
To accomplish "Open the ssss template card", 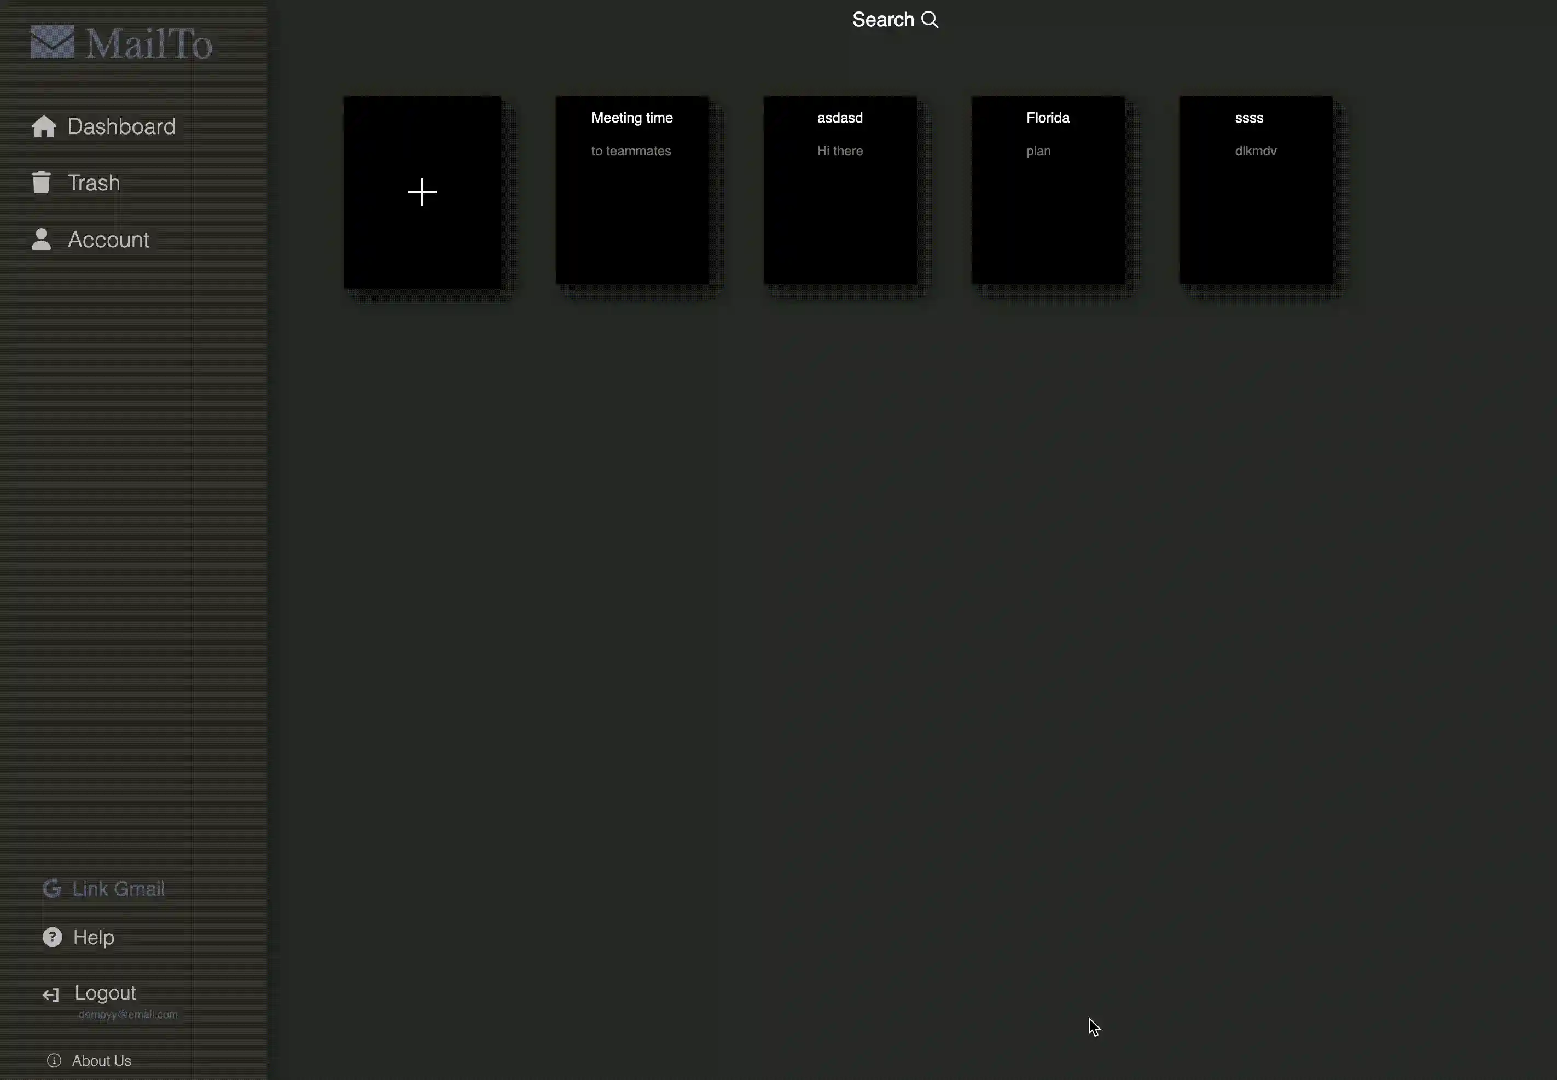I will (1255, 190).
